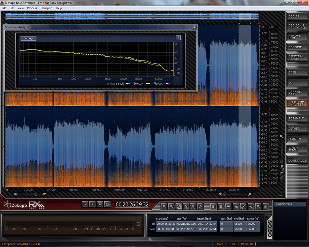309x247 pixels.
Task: Toggle loop playback
Action: coord(108,204)
